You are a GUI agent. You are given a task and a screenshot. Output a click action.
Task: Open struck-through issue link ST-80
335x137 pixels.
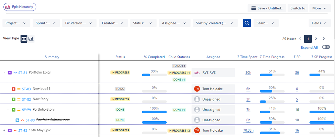[30, 120]
